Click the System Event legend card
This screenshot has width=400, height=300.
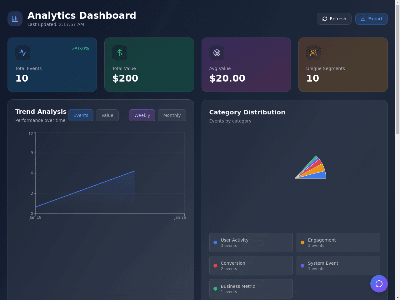(x=338, y=266)
